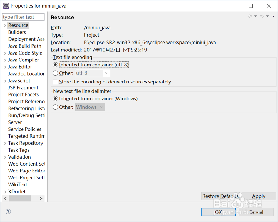Click the help question mark icon

coord(8,211)
